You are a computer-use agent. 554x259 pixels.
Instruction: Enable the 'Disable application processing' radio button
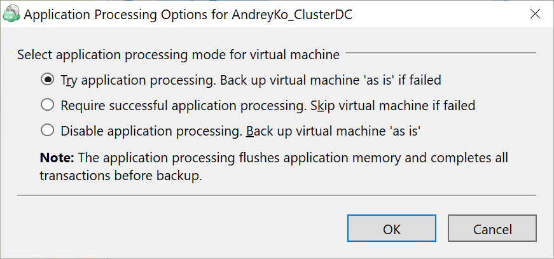47,130
